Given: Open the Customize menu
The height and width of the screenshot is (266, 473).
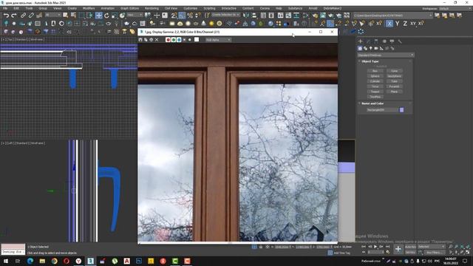Looking at the screenshot, I should (191, 8).
